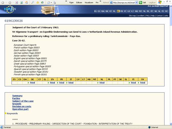Image resolution: width=172 pixels, height=129 pixels.
Task: Jump to the Parties section
Action: pyautogui.click(x=16, y=99)
